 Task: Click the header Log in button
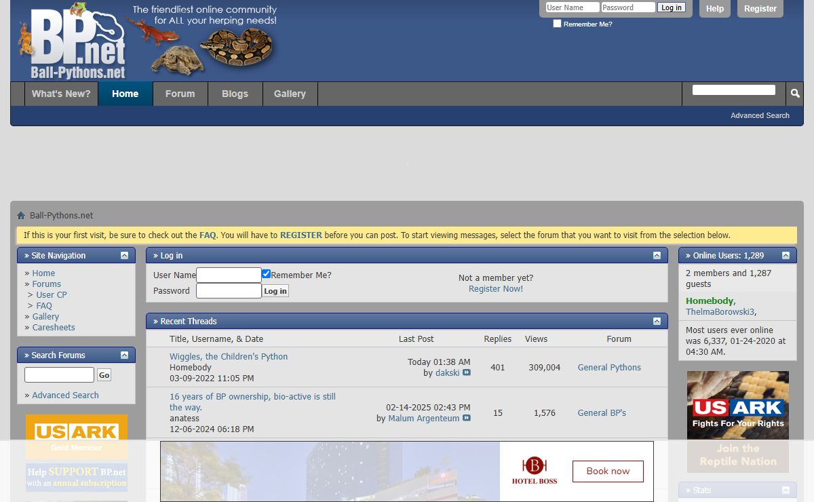672,7
